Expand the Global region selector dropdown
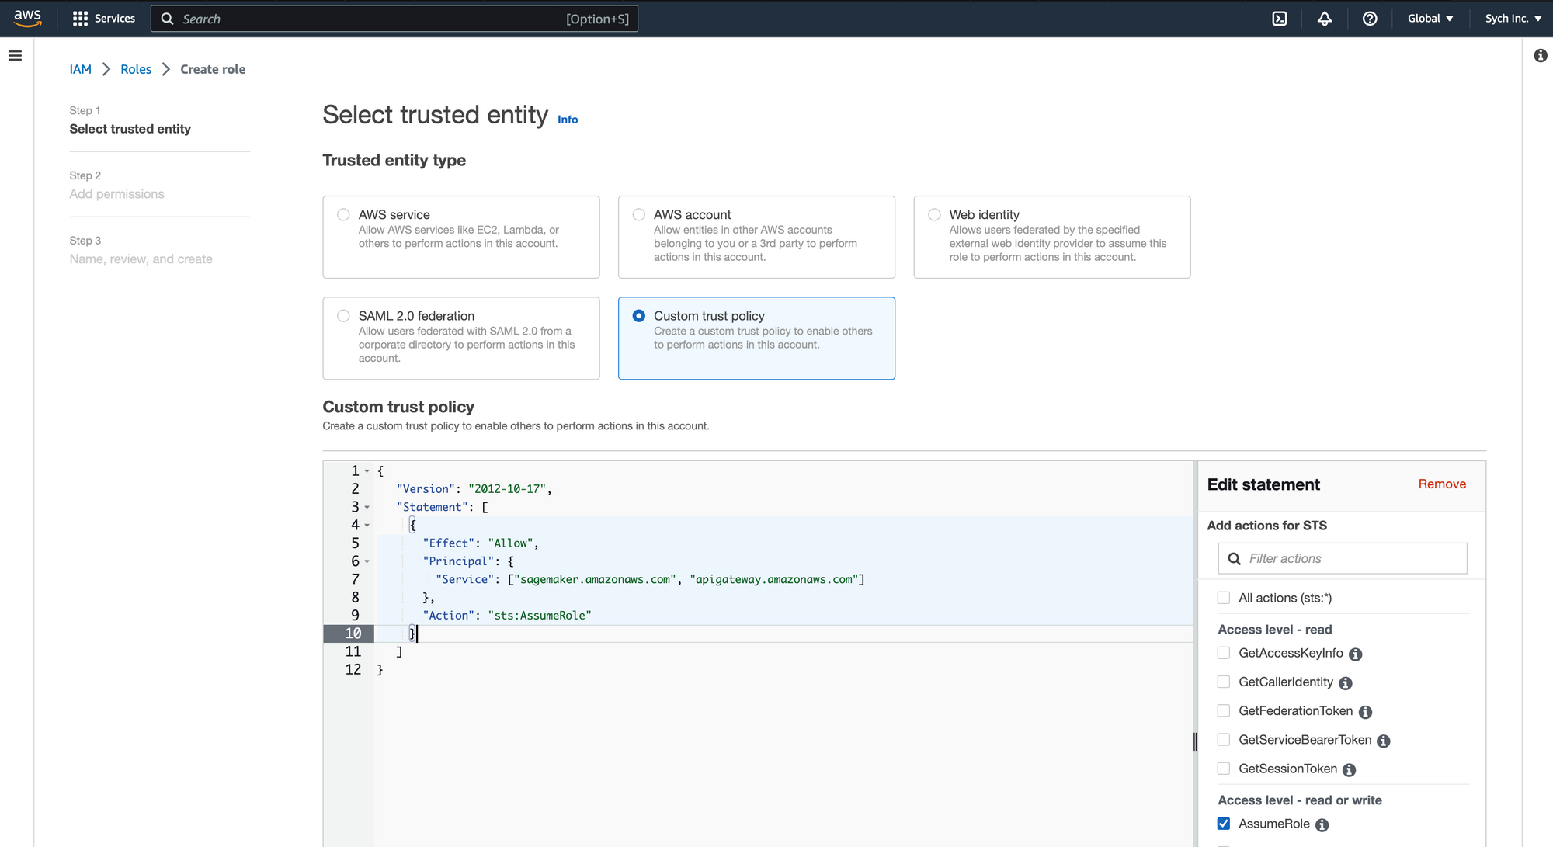 1429,18
